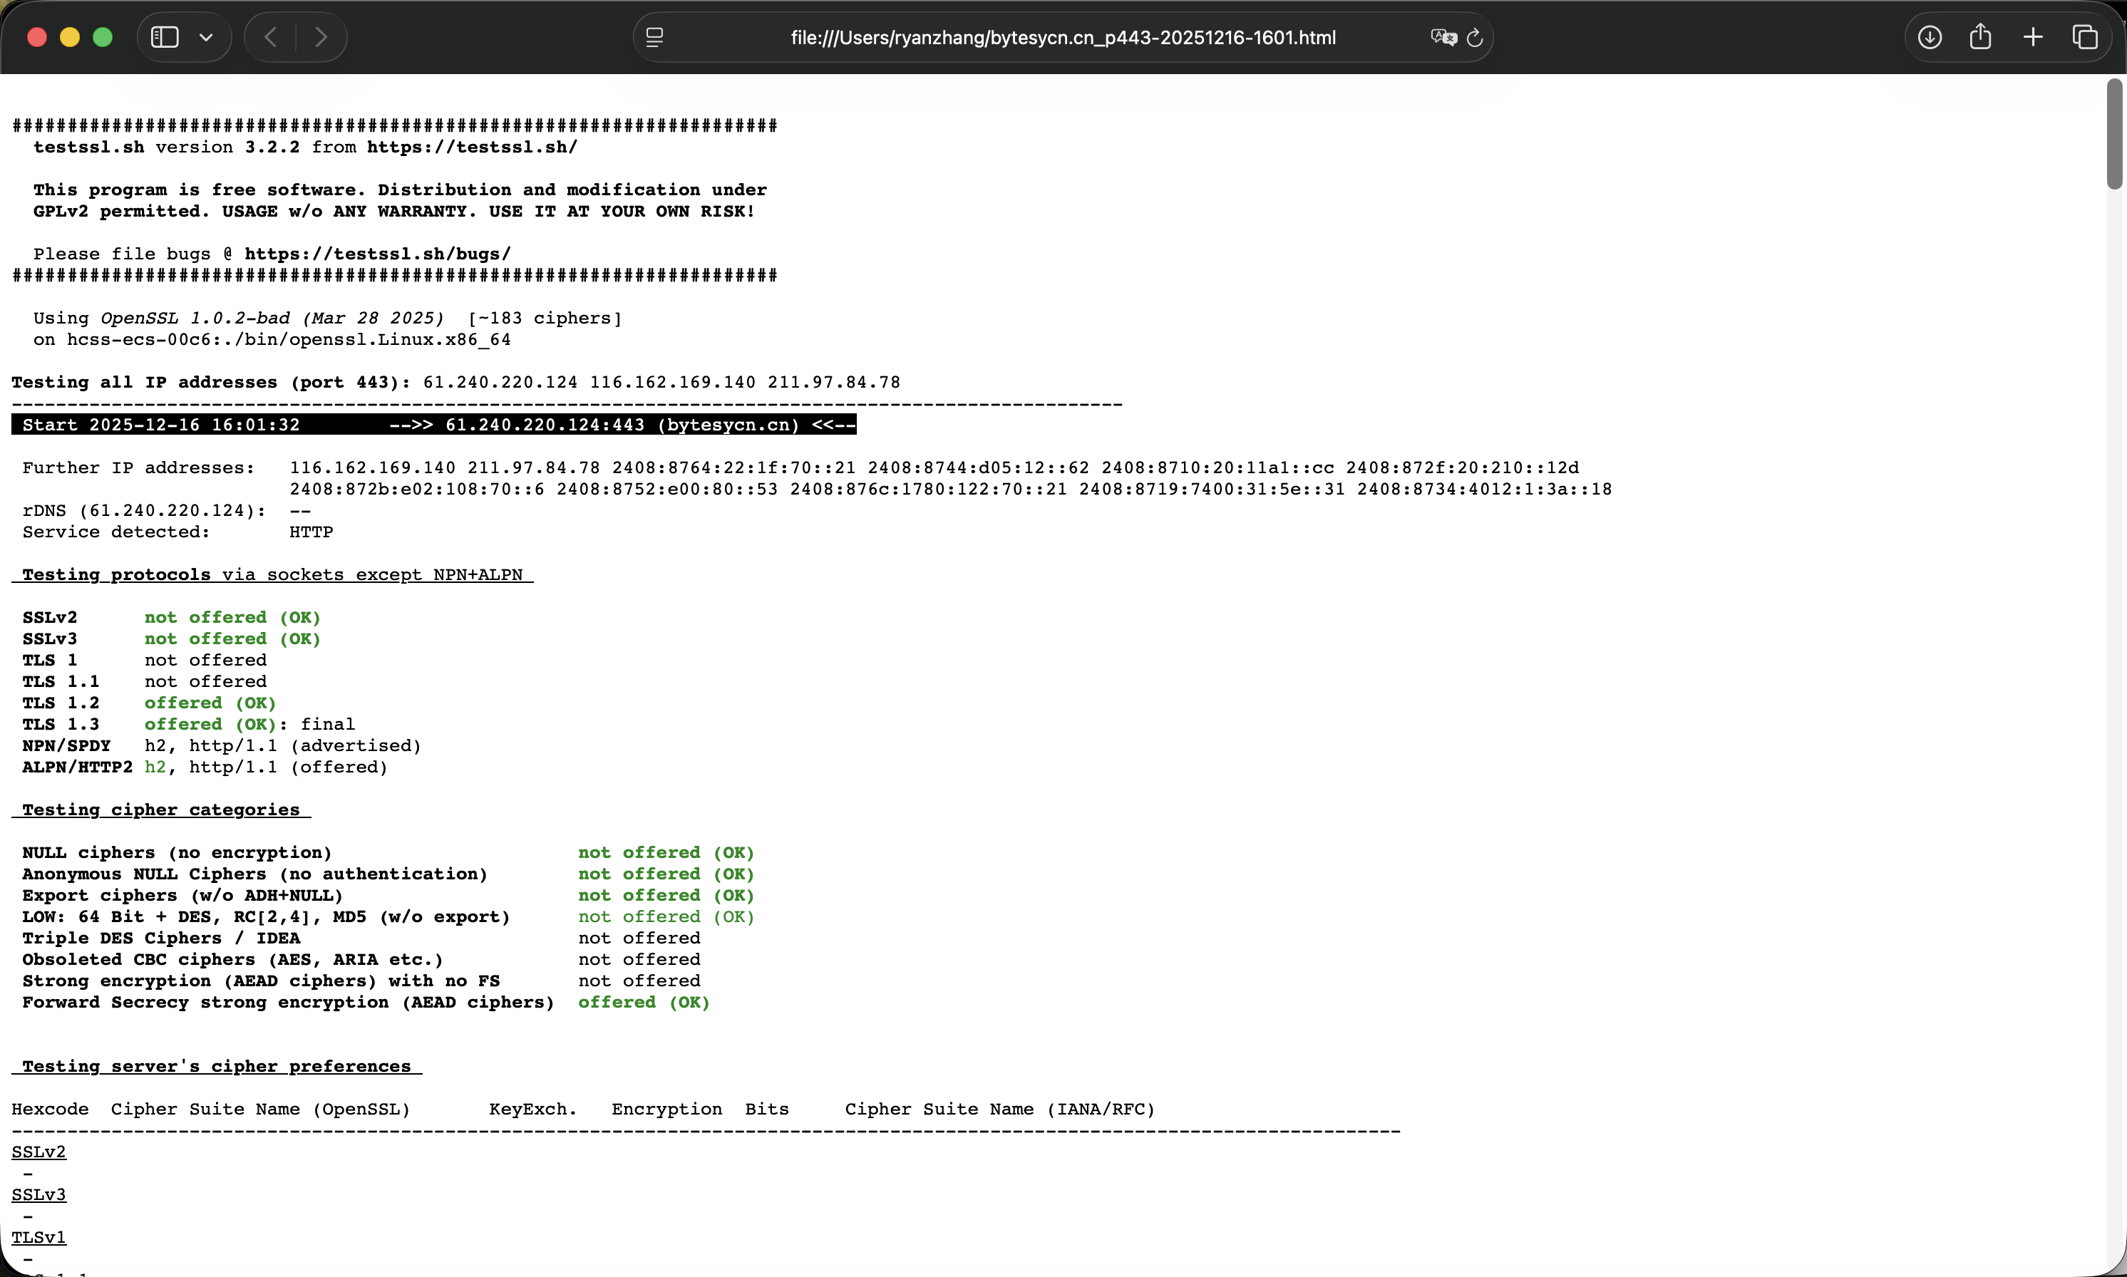Focus the address bar showing bytesycn.cn file URL
This screenshot has height=1277, width=2127.
pos(1063,37)
